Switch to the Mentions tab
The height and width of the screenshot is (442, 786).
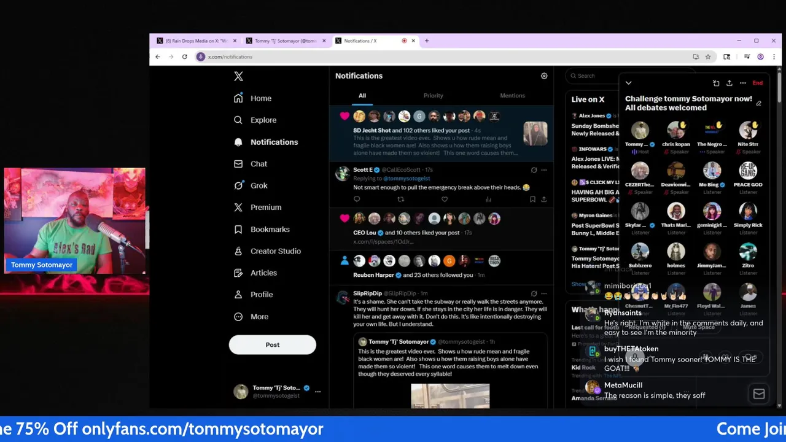pyautogui.click(x=512, y=96)
